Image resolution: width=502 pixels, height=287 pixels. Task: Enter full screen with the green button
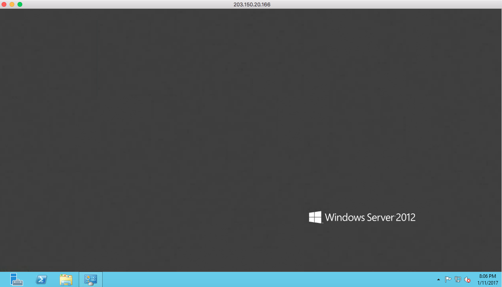click(20, 4)
